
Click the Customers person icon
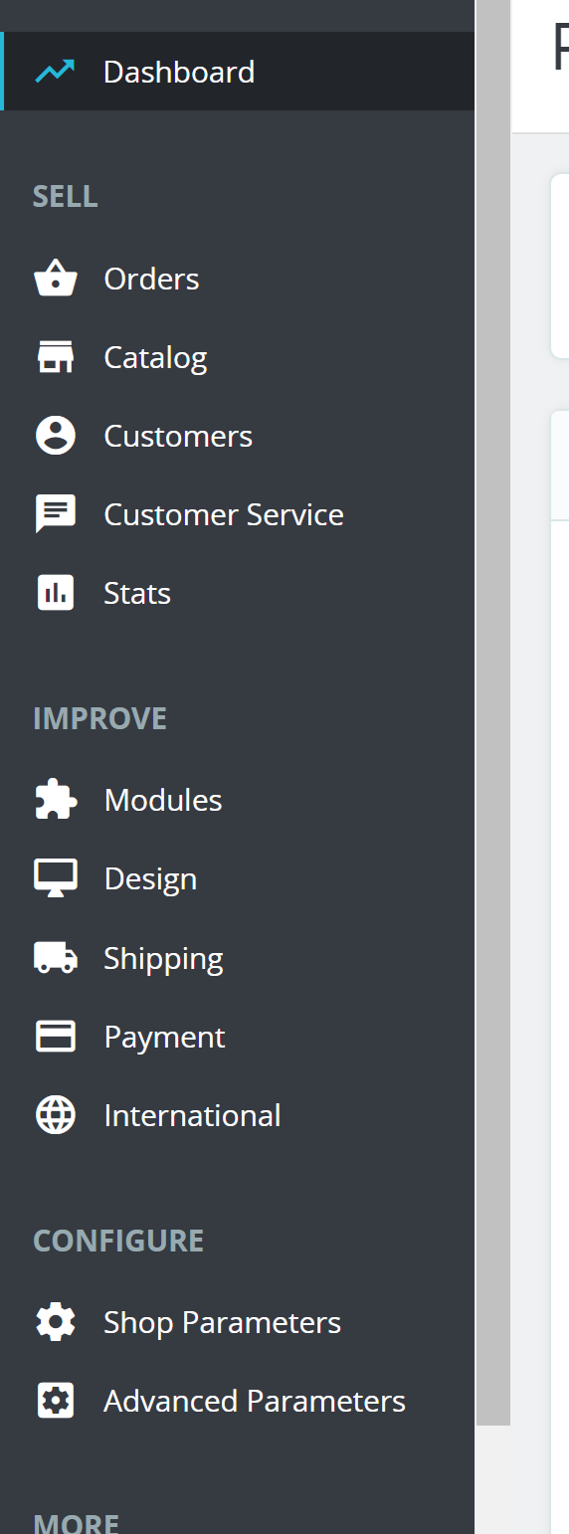55,436
